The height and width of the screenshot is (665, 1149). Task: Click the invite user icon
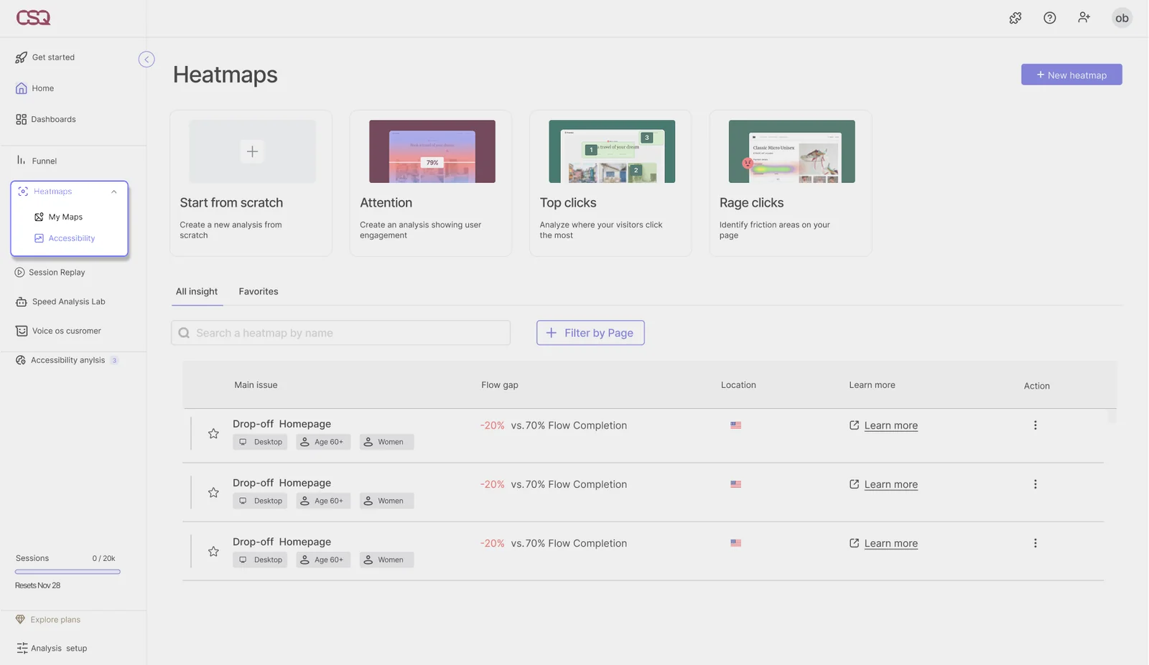[x=1084, y=18]
